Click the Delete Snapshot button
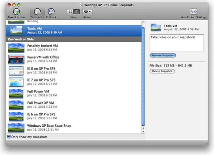 [x=162, y=71]
